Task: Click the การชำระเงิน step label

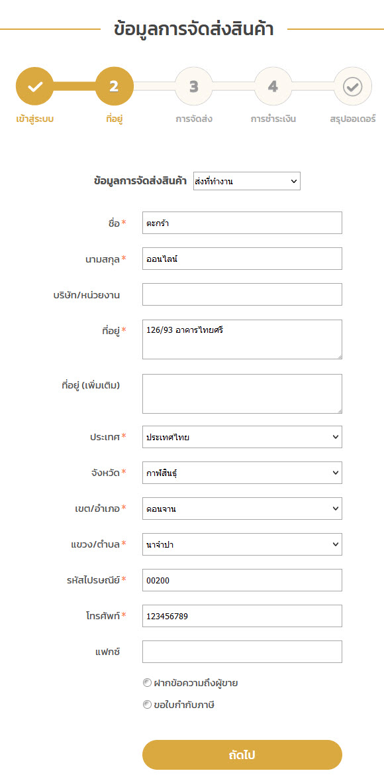Action: [273, 119]
